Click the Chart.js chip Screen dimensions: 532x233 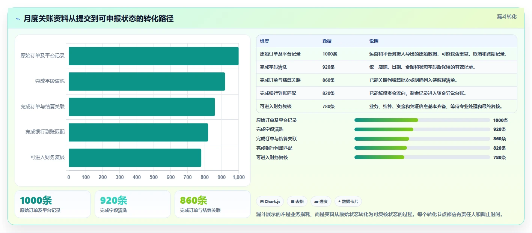[x=270, y=201]
